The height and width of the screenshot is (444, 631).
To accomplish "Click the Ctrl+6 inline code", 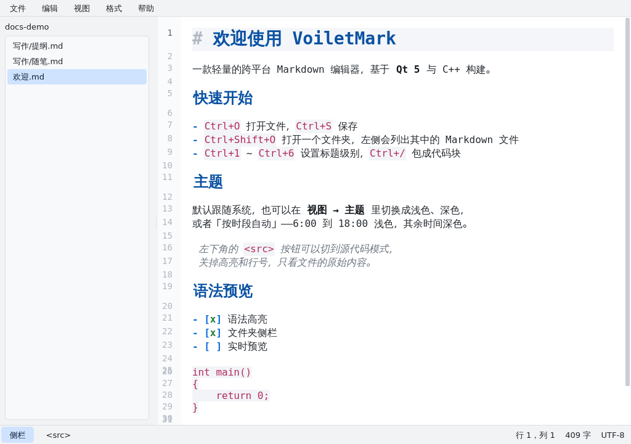I will pyautogui.click(x=276, y=154).
